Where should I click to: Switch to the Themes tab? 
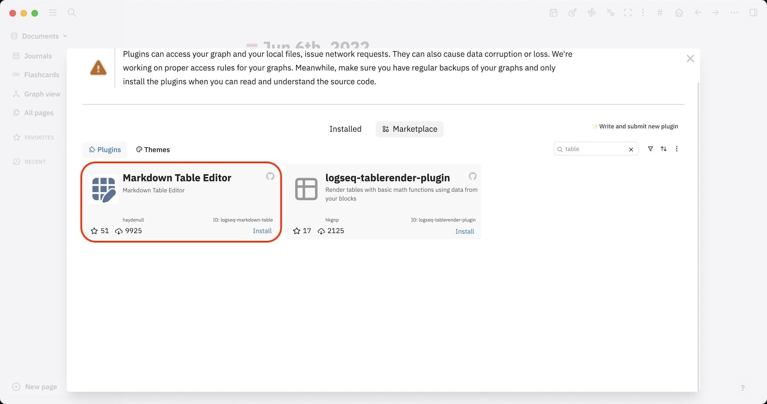click(x=153, y=150)
